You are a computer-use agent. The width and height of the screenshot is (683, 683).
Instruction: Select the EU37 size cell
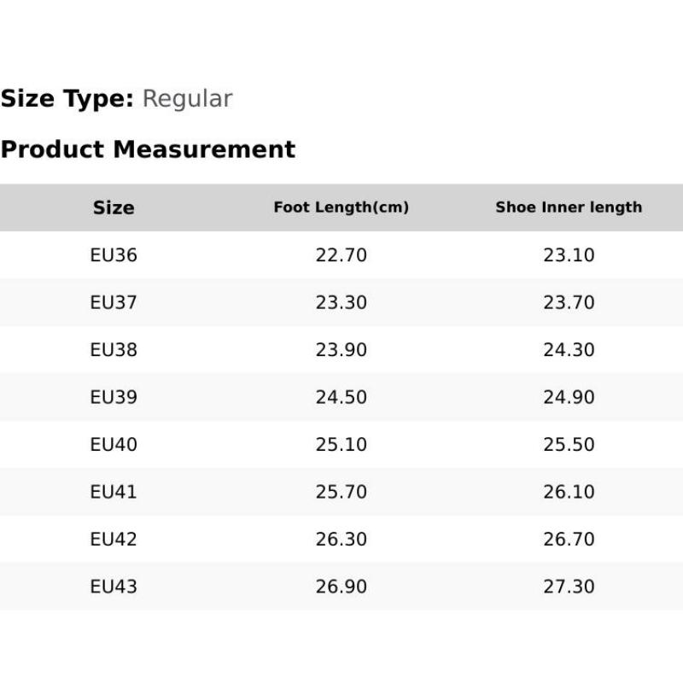tap(114, 302)
